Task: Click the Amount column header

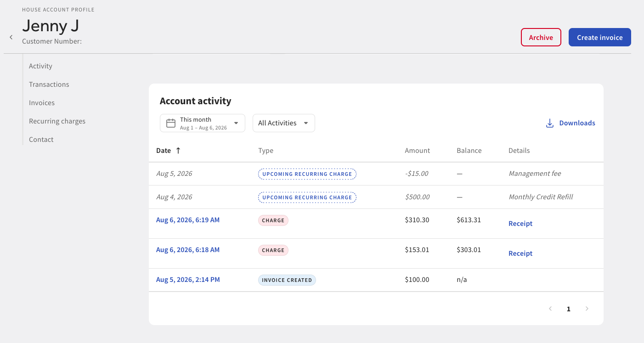Action: 417,151
